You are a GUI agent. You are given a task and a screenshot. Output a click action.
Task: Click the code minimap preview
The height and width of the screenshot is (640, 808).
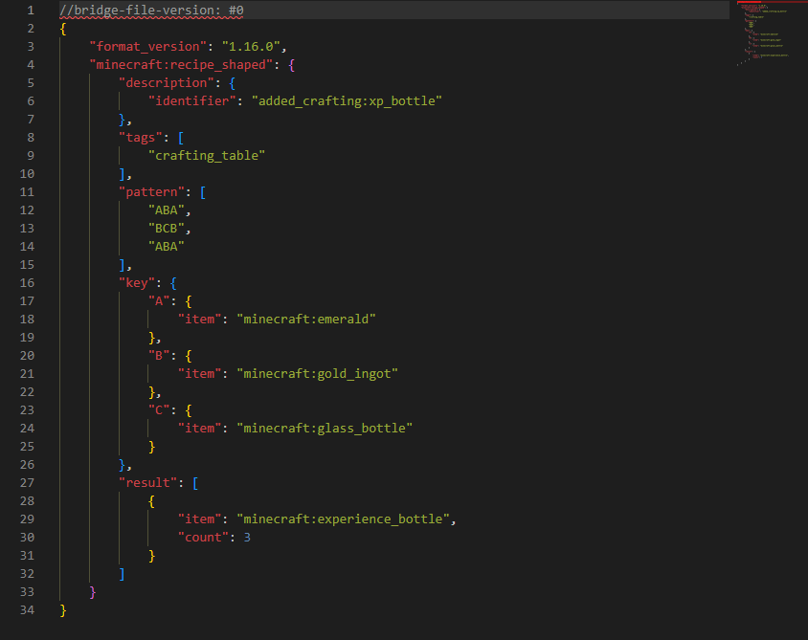[x=771, y=33]
